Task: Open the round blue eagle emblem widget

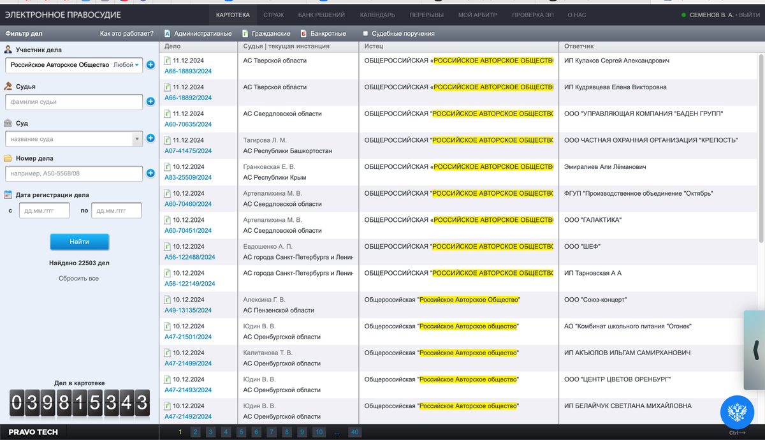Action: (737, 411)
